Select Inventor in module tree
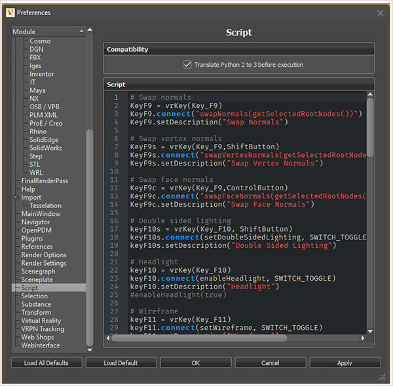This screenshot has width=393, height=386. click(42, 74)
